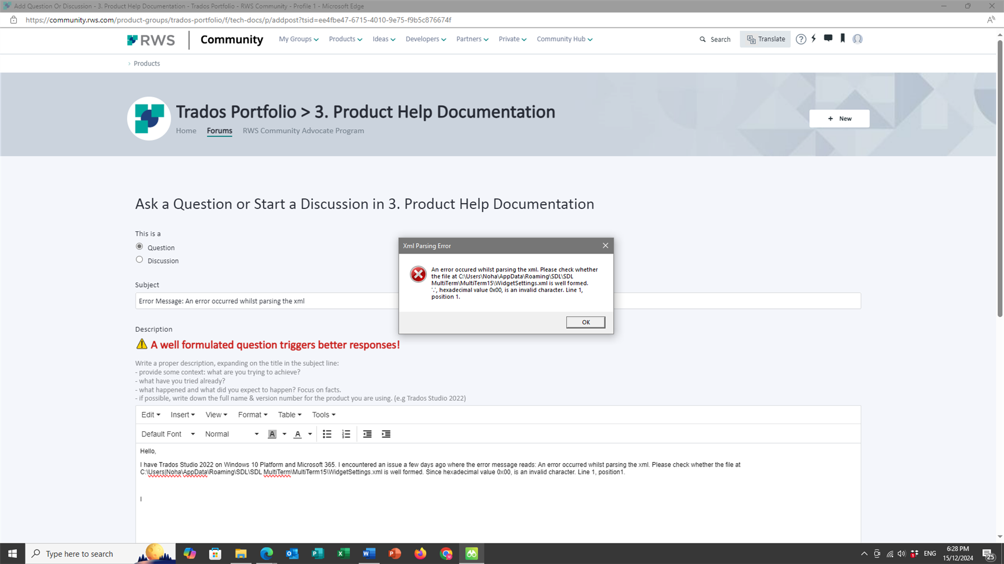Click the increase indent icon
Viewport: 1004px width, 564px height.
tap(386, 434)
